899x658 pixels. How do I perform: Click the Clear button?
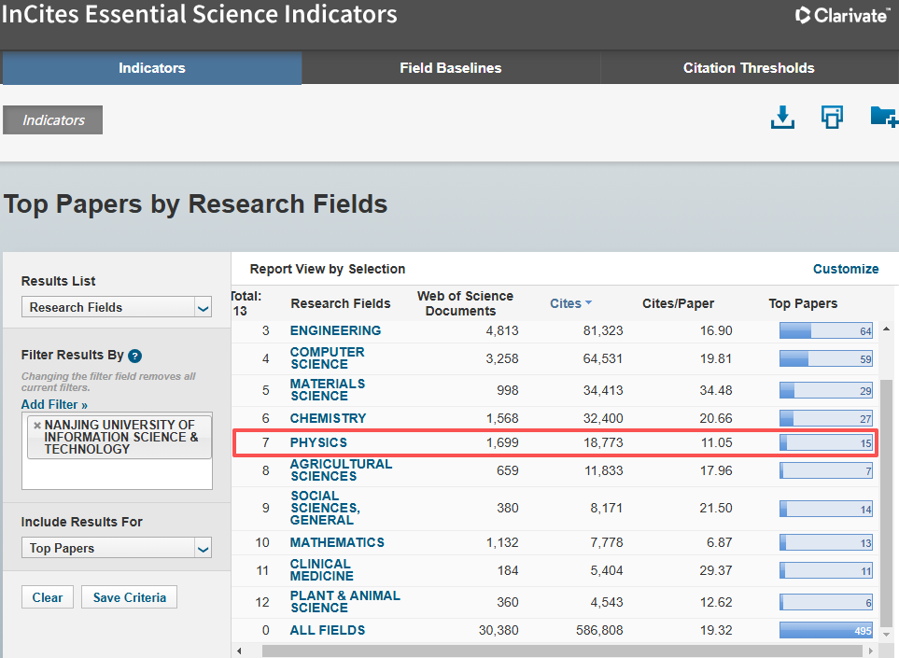click(48, 597)
